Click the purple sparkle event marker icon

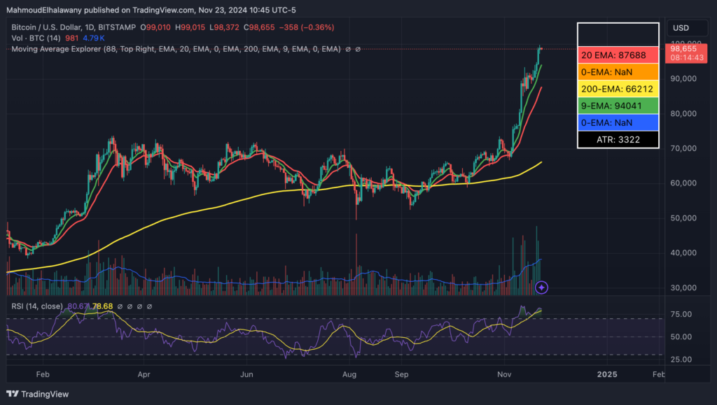tap(541, 287)
